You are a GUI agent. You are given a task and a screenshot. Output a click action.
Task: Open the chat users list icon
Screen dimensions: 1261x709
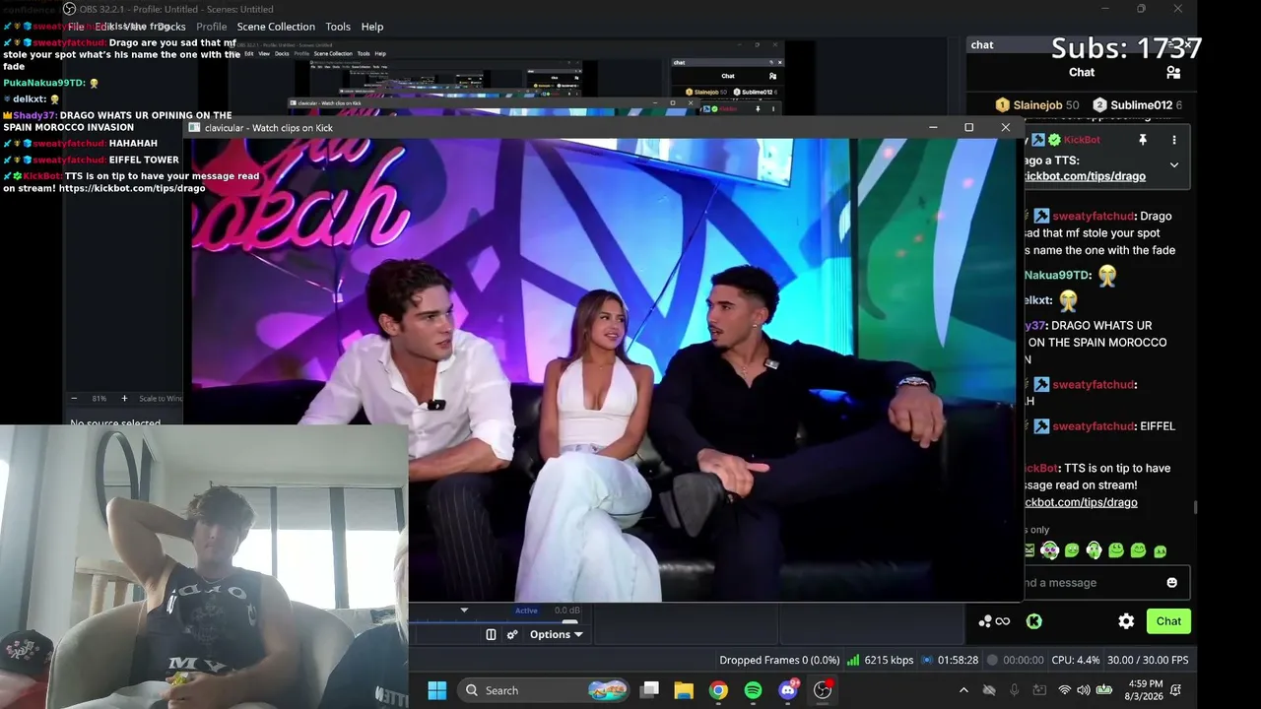tap(1173, 72)
